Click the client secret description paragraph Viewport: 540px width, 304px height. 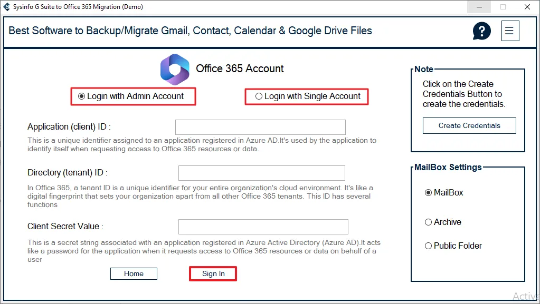click(204, 251)
